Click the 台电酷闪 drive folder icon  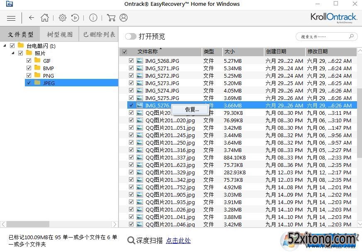(21, 45)
